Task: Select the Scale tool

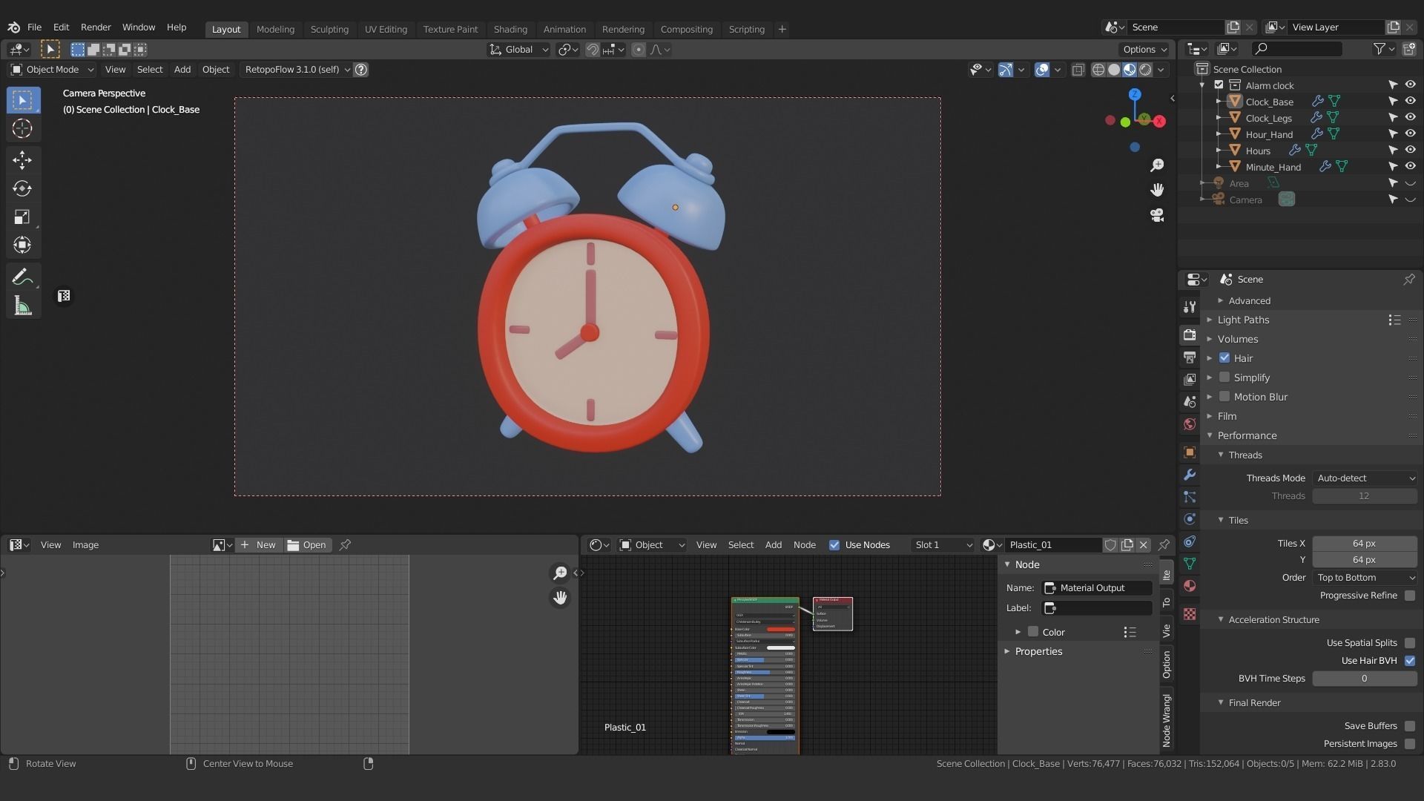Action: click(22, 217)
